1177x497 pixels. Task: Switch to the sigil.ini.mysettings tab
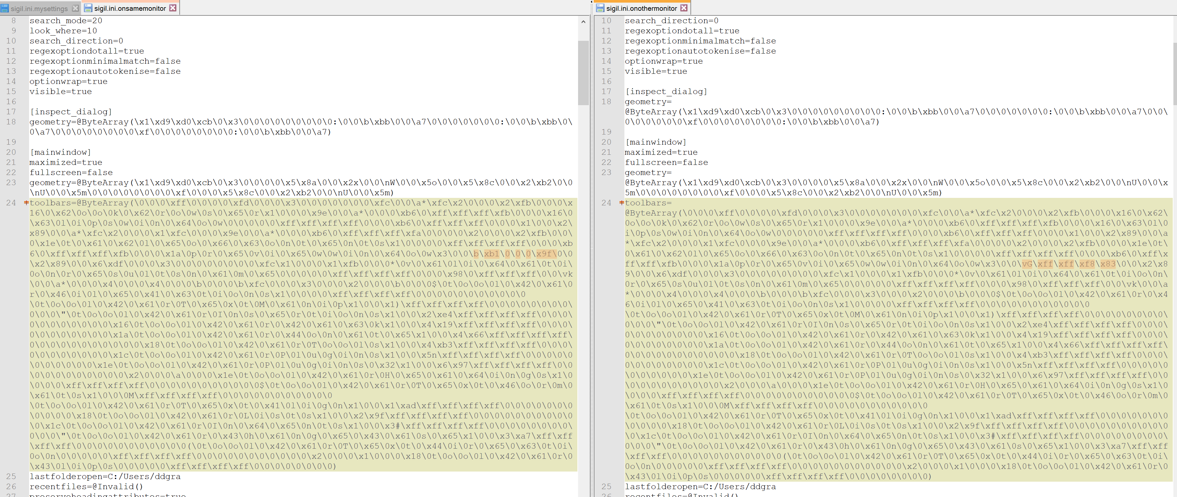click(39, 8)
